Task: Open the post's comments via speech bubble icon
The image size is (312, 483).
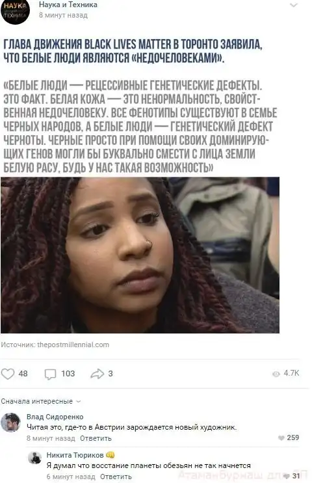Action: (50, 374)
